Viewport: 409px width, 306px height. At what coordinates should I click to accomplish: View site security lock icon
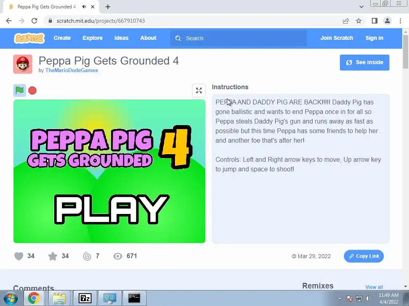click(x=50, y=21)
